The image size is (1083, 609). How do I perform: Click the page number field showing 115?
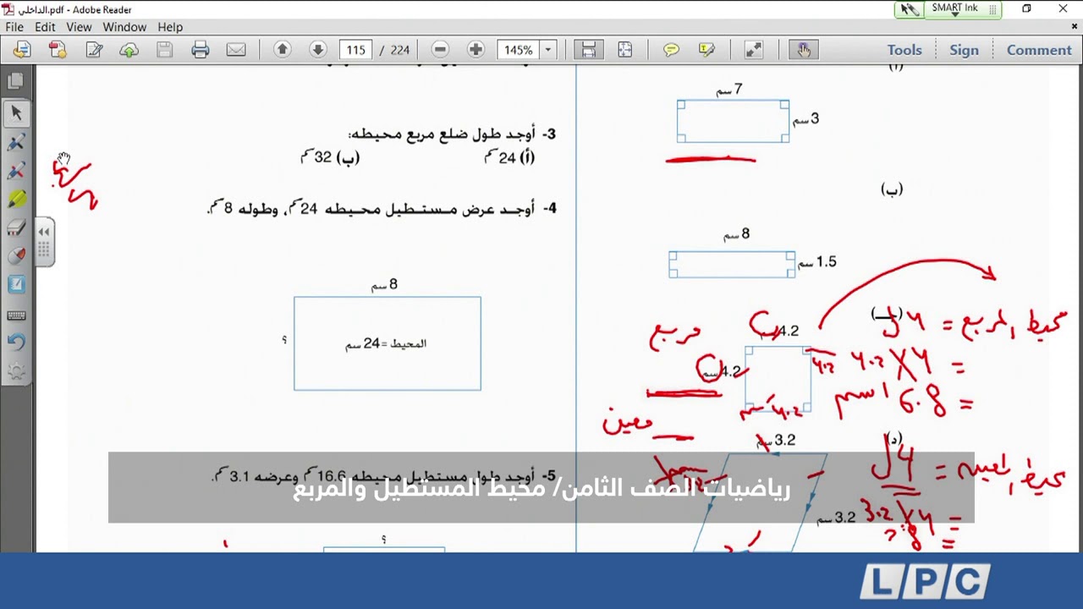(x=356, y=50)
